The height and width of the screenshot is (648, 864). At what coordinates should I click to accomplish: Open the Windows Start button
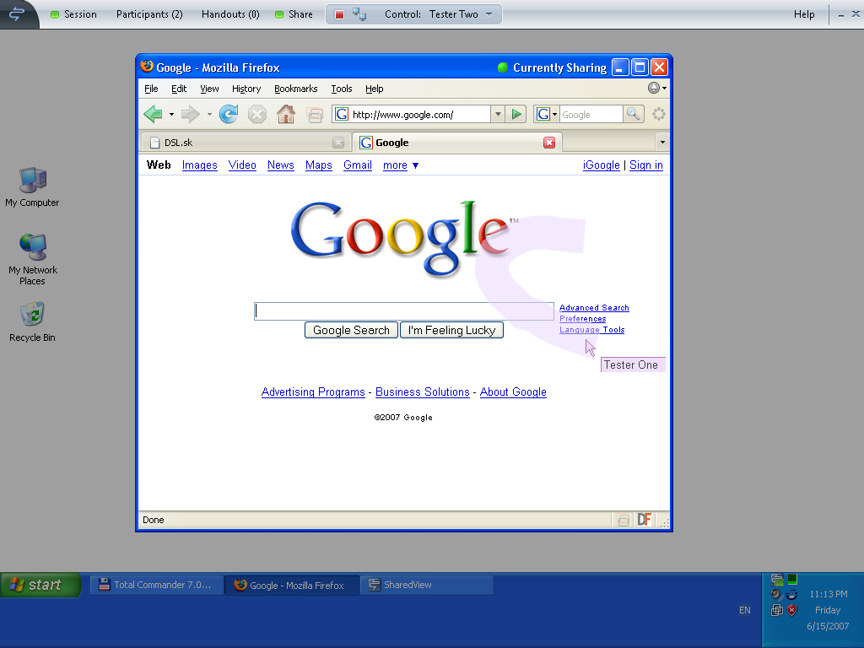pyautogui.click(x=40, y=585)
